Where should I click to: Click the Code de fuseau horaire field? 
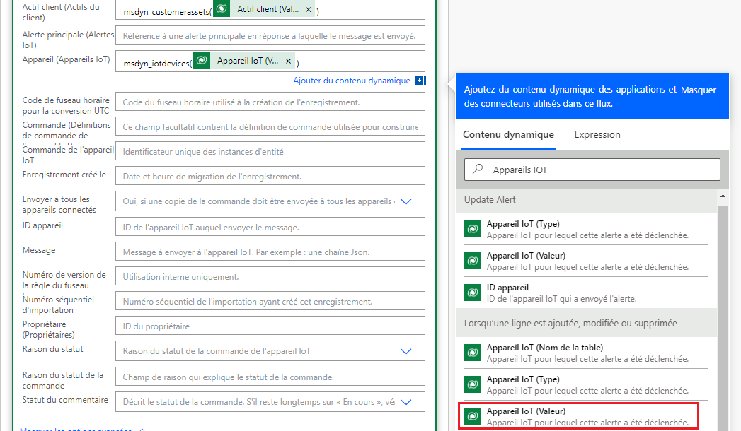point(270,102)
